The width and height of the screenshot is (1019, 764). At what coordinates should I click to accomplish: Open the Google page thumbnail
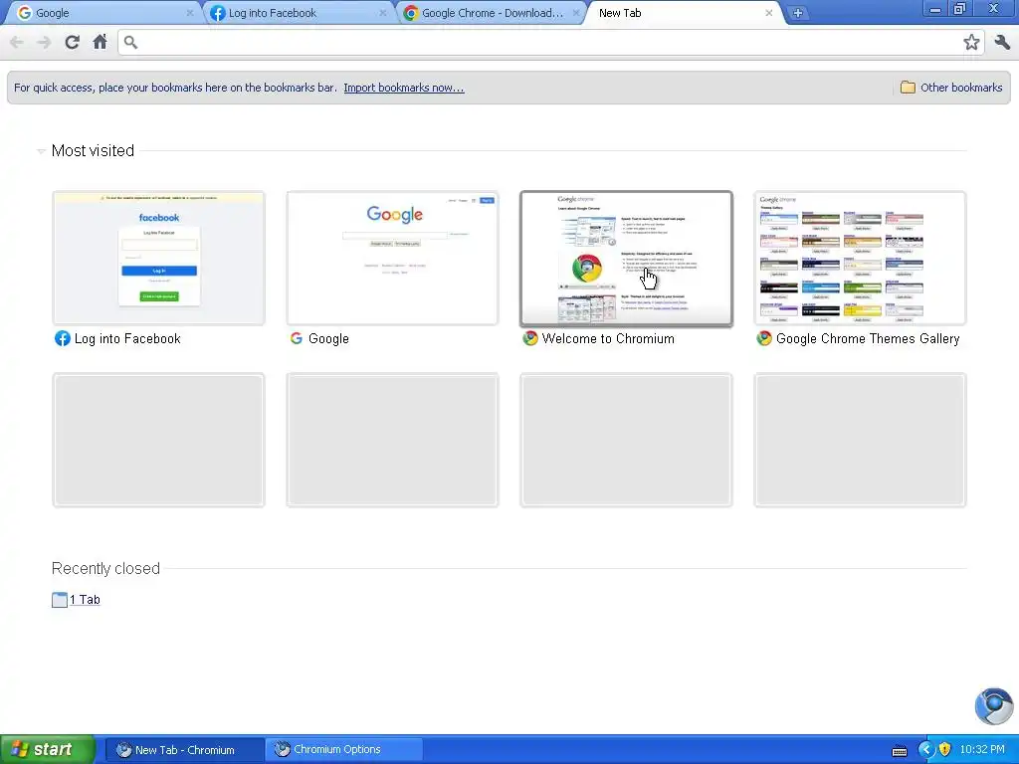pos(392,258)
